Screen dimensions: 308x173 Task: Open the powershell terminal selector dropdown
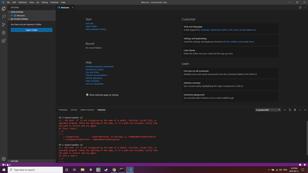pos(268,110)
